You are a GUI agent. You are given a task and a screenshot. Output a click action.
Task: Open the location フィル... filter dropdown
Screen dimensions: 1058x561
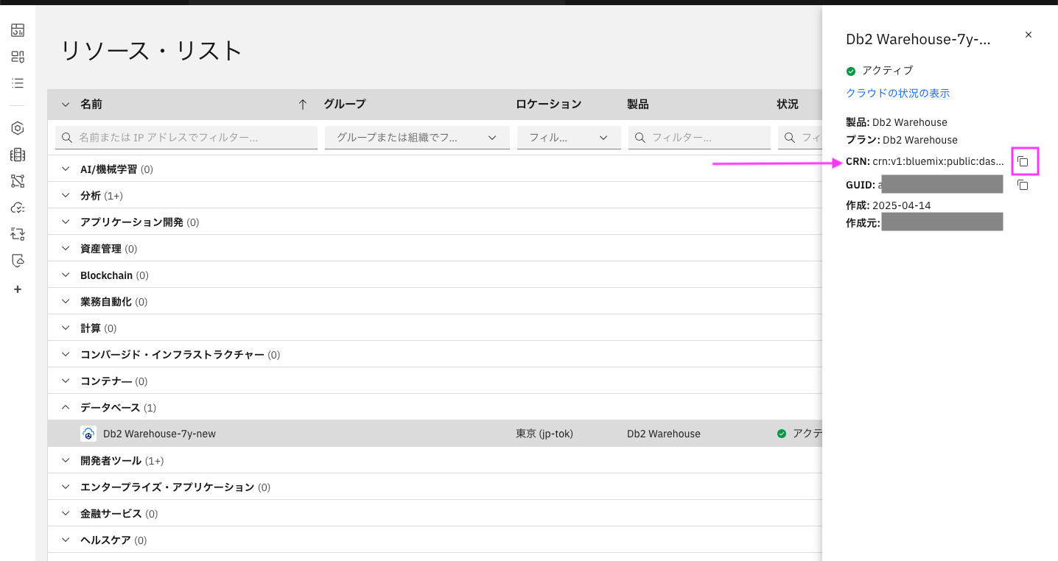coord(569,138)
